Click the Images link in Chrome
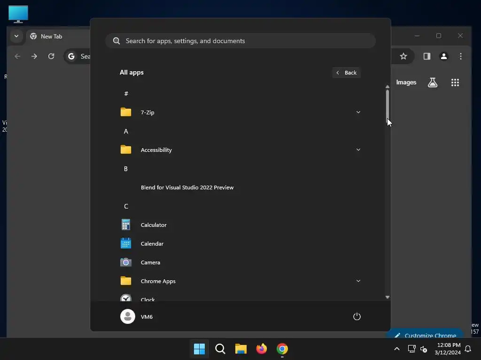The width and height of the screenshot is (481, 360). coord(406,82)
